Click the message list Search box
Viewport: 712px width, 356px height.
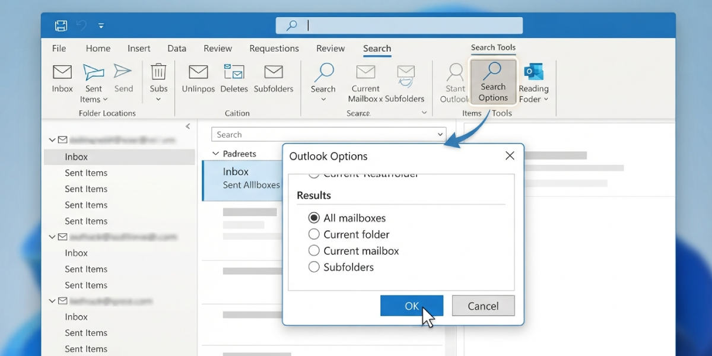(328, 135)
